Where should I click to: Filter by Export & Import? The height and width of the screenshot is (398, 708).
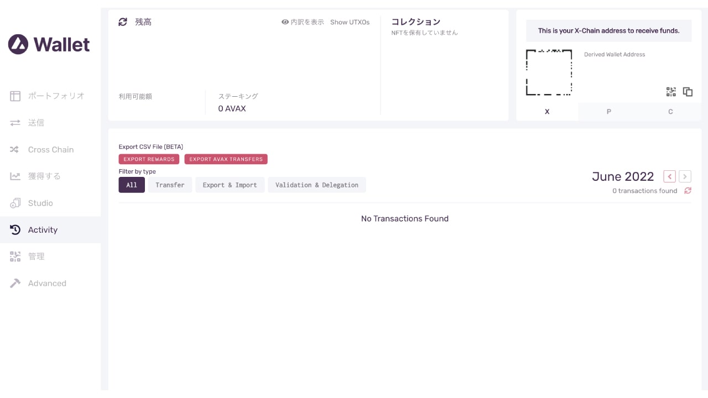point(230,185)
